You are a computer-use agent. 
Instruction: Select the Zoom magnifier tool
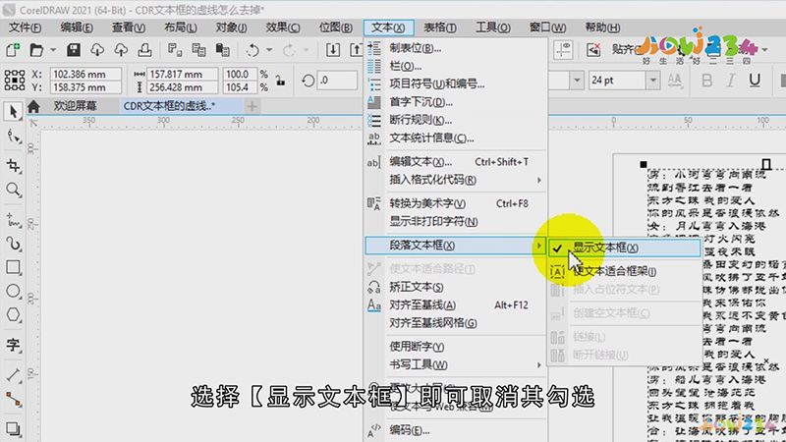tap(14, 190)
